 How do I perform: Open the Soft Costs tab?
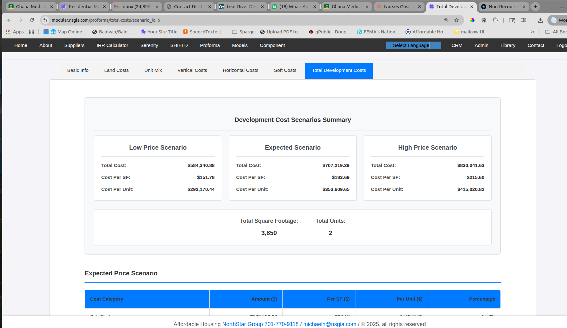[x=285, y=70]
